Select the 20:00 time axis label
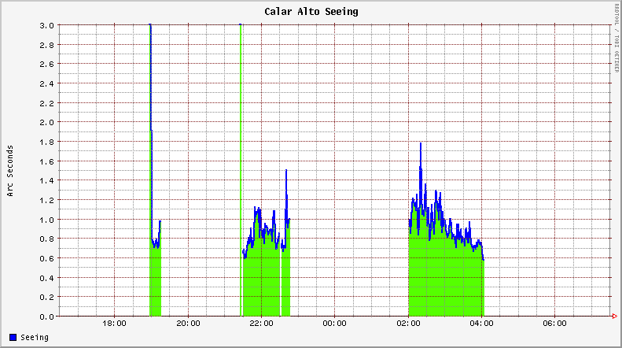This screenshot has width=622, height=348. pyautogui.click(x=188, y=324)
